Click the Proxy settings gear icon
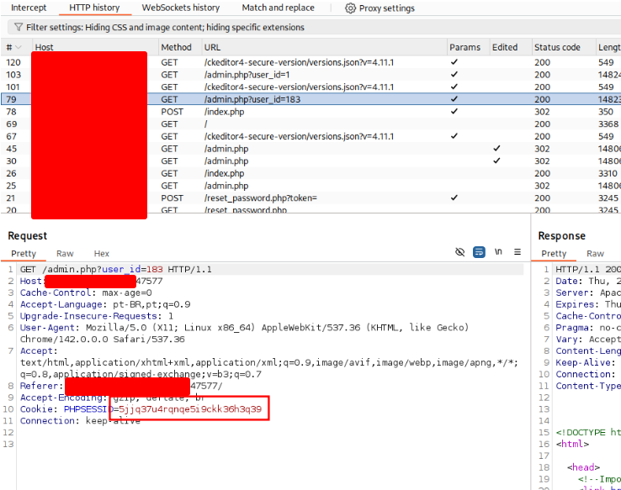The height and width of the screenshot is (490, 621). (x=351, y=8)
